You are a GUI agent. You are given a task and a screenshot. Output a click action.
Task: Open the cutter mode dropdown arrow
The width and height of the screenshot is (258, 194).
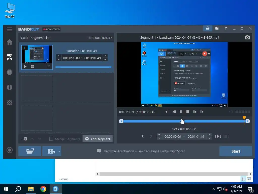pyautogui.click(x=59, y=151)
